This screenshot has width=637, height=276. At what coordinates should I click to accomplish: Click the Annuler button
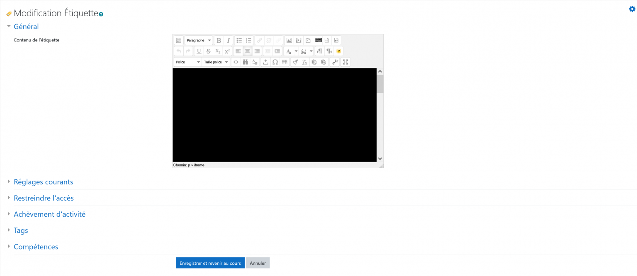tap(258, 263)
